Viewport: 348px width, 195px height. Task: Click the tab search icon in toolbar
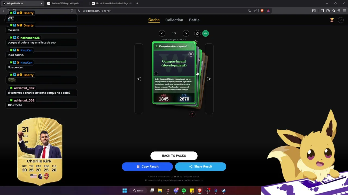314,11
